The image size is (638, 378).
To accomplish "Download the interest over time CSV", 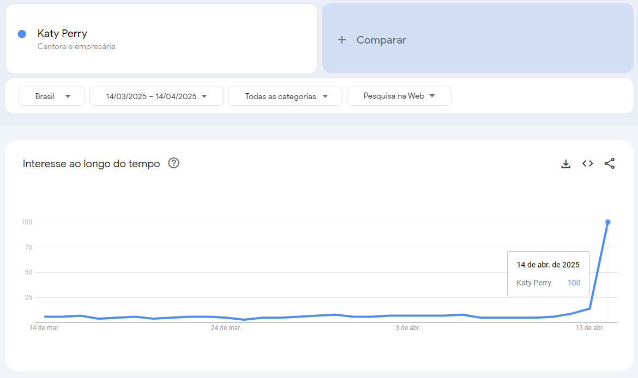I will point(565,164).
